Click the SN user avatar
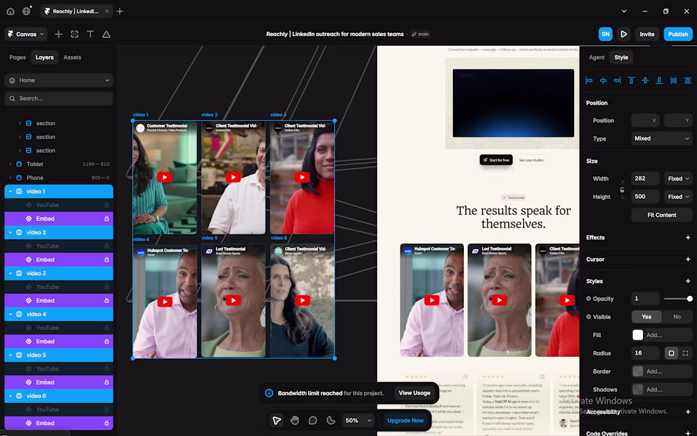697x436 pixels. pyautogui.click(x=605, y=34)
